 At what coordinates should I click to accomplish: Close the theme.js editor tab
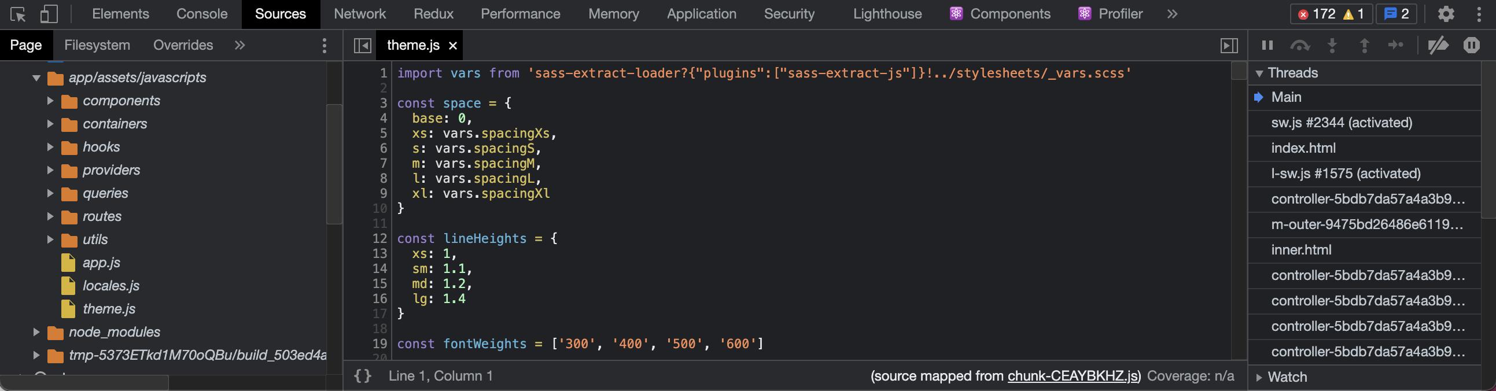(453, 45)
